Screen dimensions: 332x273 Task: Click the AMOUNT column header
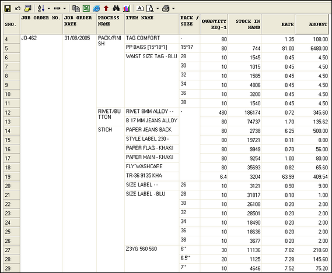[312, 24]
